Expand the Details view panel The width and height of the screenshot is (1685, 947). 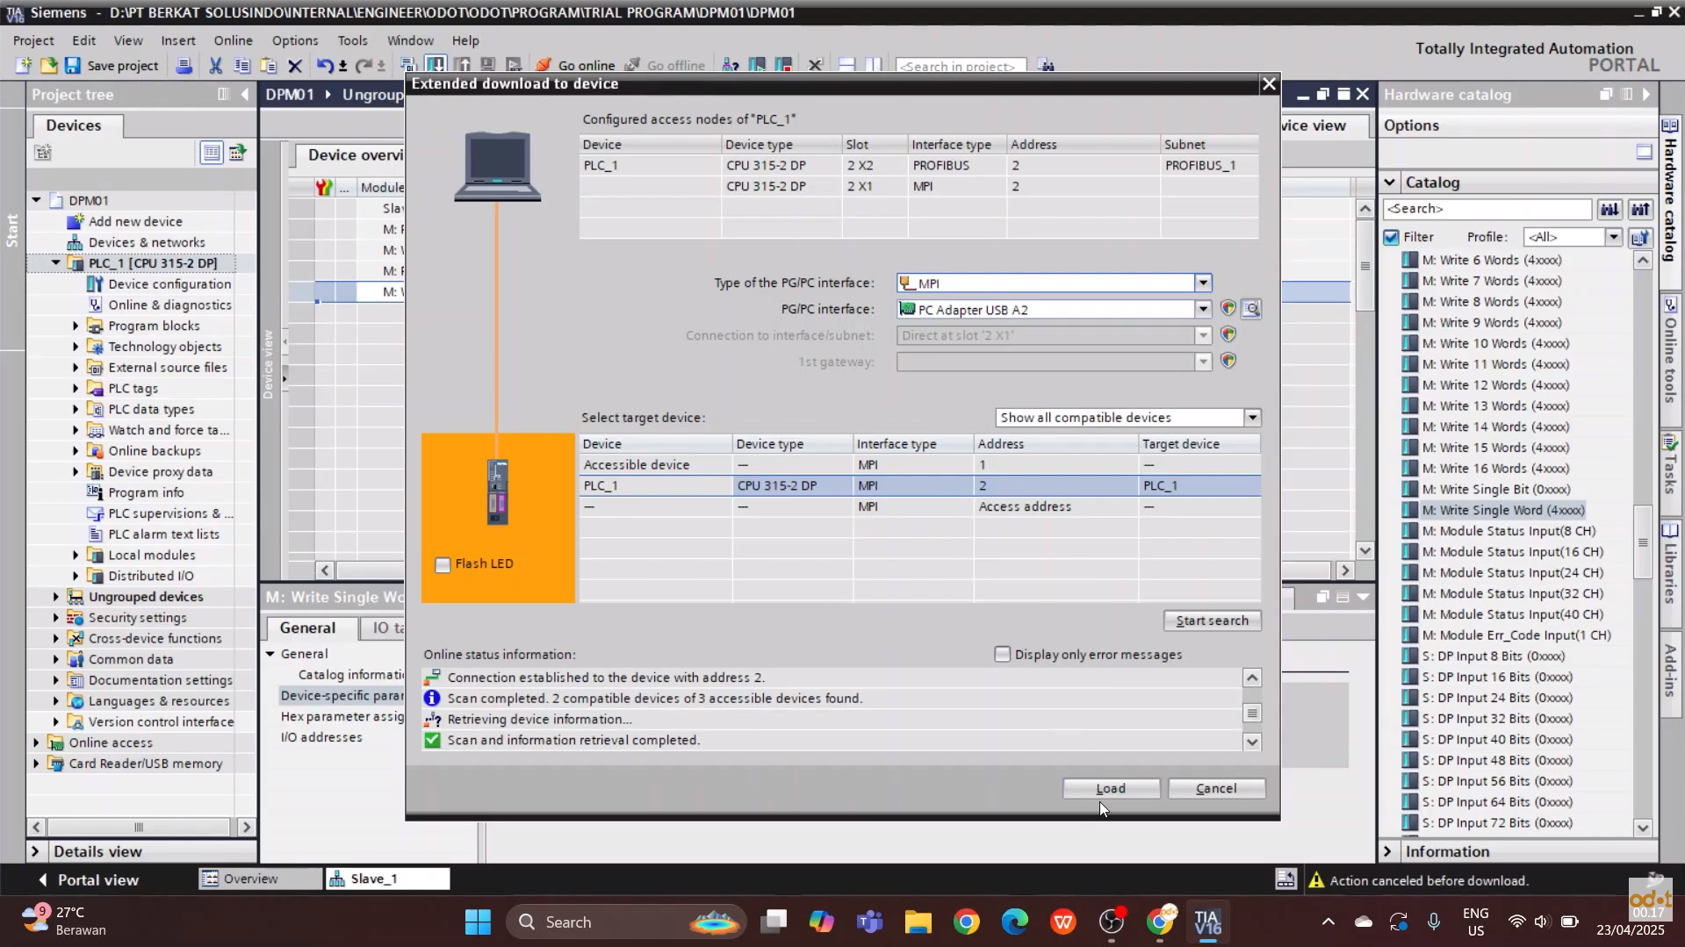pos(35,851)
